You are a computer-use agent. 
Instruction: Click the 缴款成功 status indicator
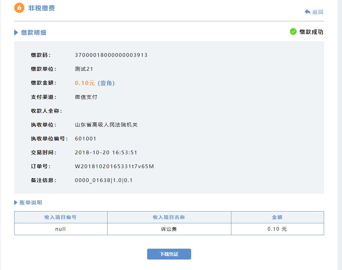pyautogui.click(x=312, y=32)
